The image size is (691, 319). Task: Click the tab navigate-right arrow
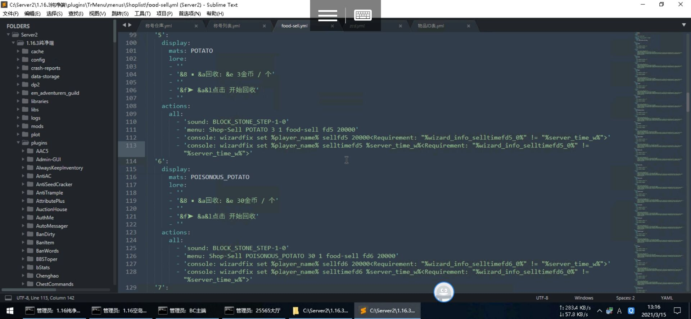click(130, 25)
